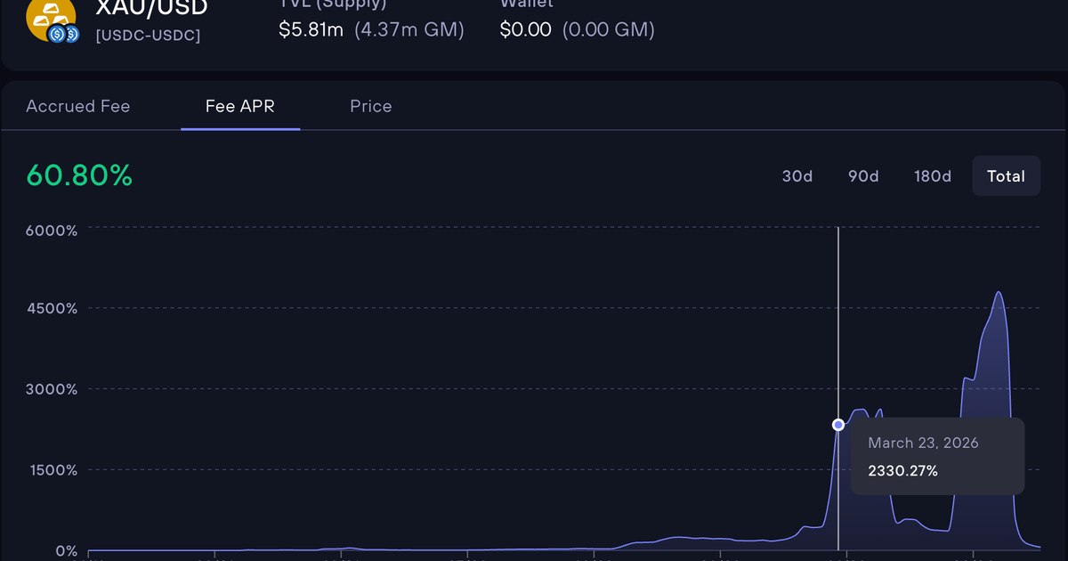Select the Total time range button
Image resolution: width=1068 pixels, height=561 pixels.
[1006, 176]
